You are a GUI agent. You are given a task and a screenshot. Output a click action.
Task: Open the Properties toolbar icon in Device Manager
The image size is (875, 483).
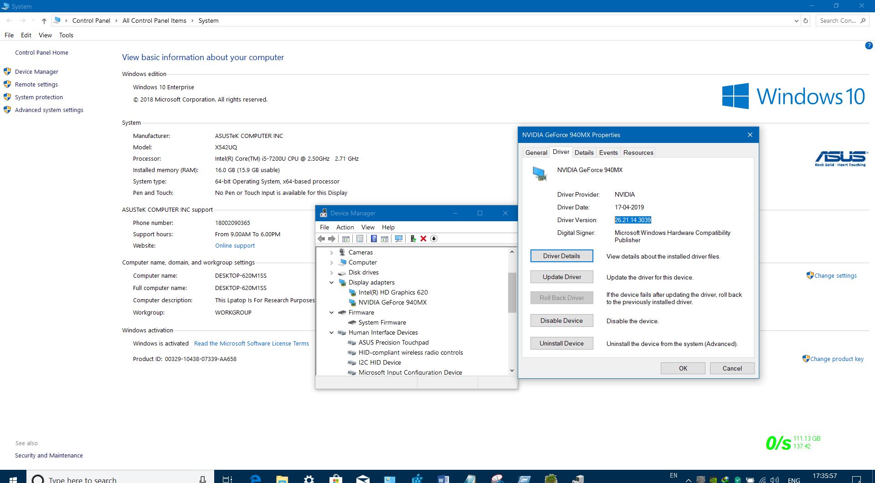[360, 239]
